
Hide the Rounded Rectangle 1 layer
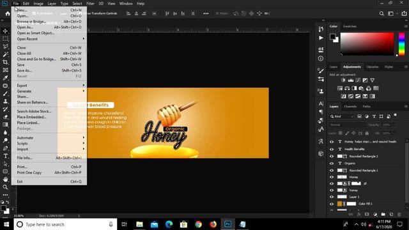pos(332,171)
